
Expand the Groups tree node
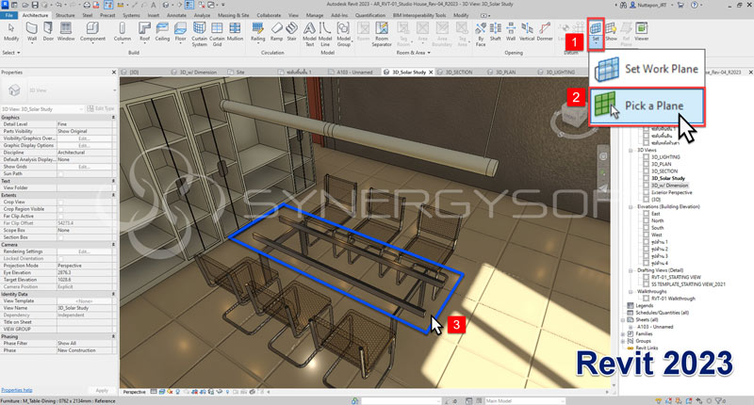[x=623, y=341]
